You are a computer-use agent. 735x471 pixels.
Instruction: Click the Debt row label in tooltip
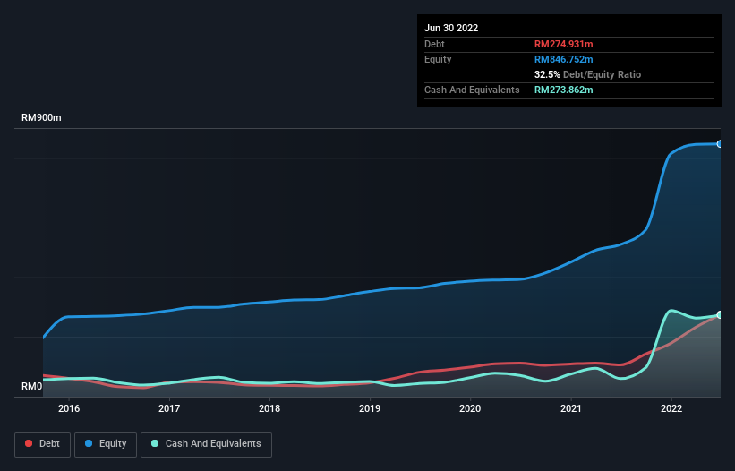click(x=434, y=44)
